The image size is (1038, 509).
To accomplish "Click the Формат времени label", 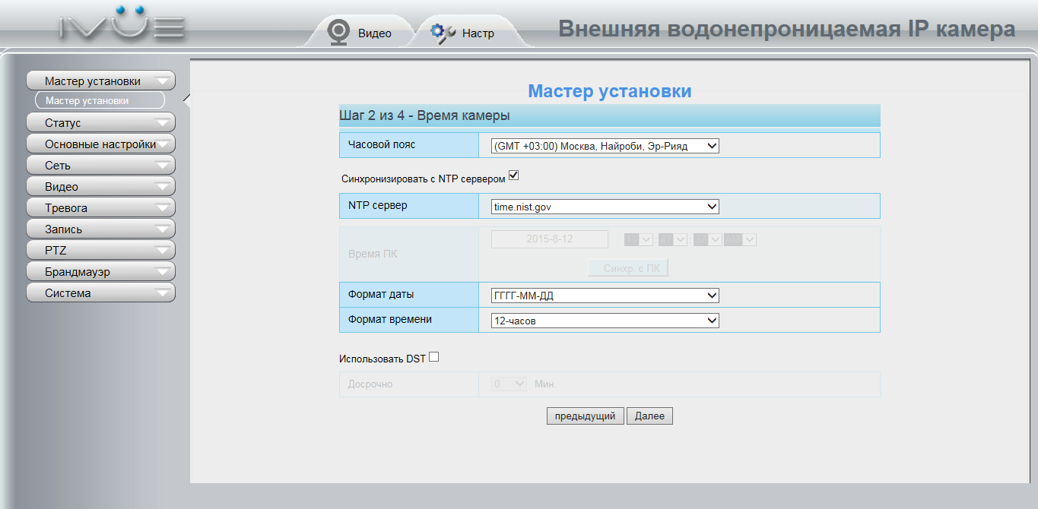I will click(390, 319).
